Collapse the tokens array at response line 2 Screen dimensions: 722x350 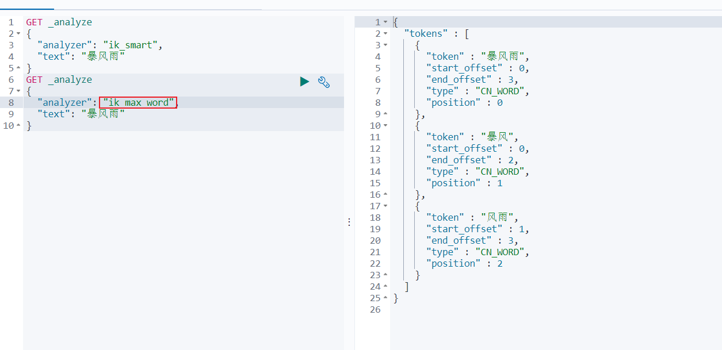(x=385, y=34)
